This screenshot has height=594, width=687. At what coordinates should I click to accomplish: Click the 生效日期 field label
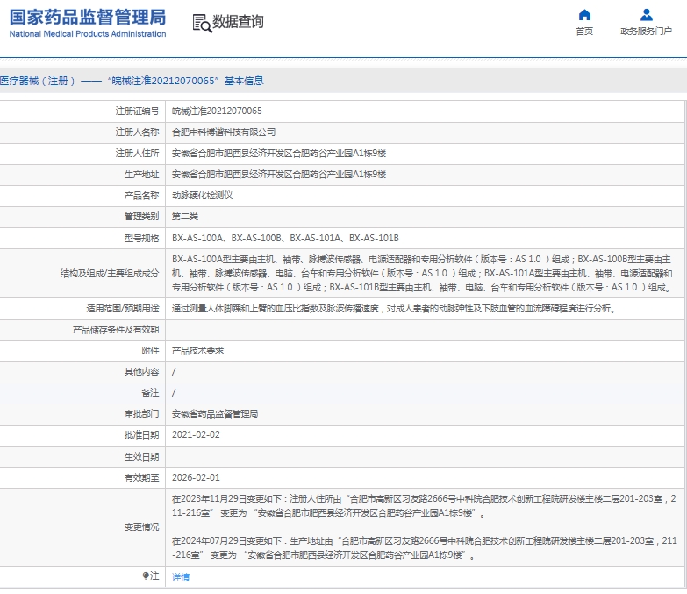pyautogui.click(x=141, y=456)
